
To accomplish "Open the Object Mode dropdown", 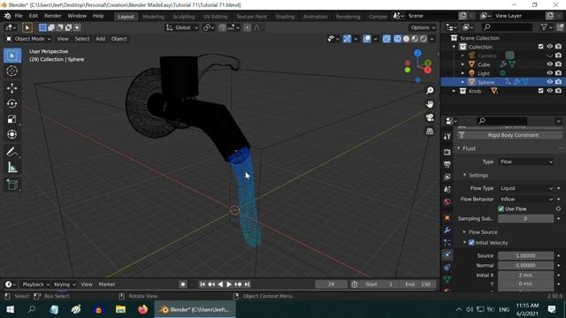I will pos(28,39).
